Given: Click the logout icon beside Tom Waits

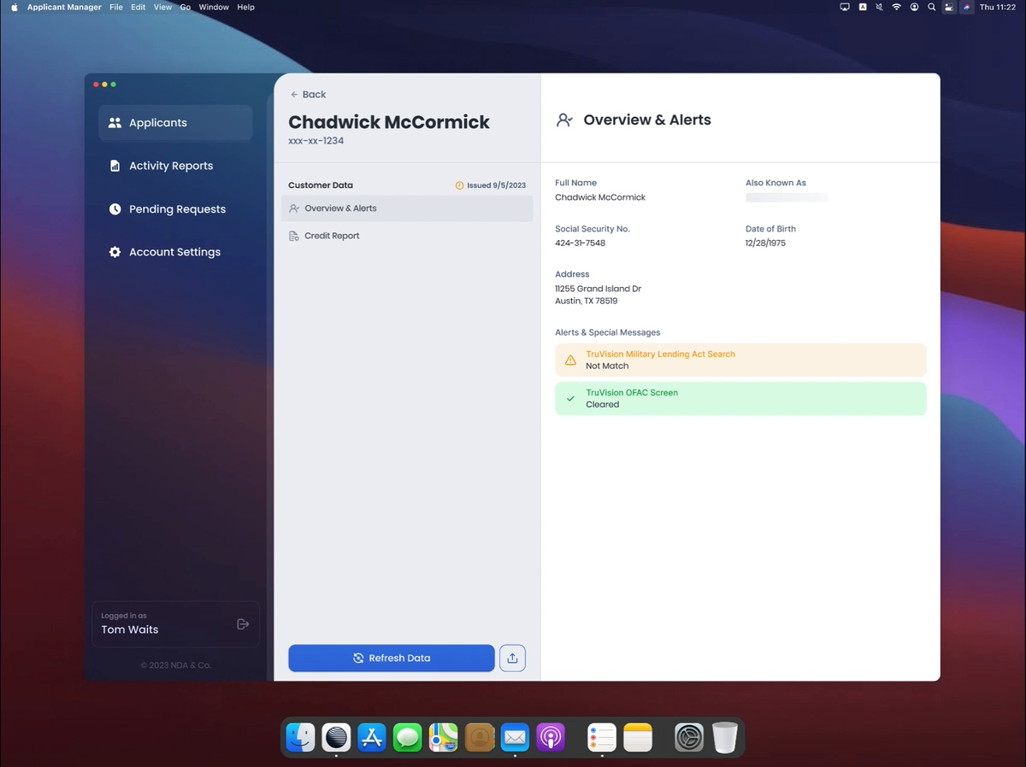Looking at the screenshot, I should click(x=242, y=624).
